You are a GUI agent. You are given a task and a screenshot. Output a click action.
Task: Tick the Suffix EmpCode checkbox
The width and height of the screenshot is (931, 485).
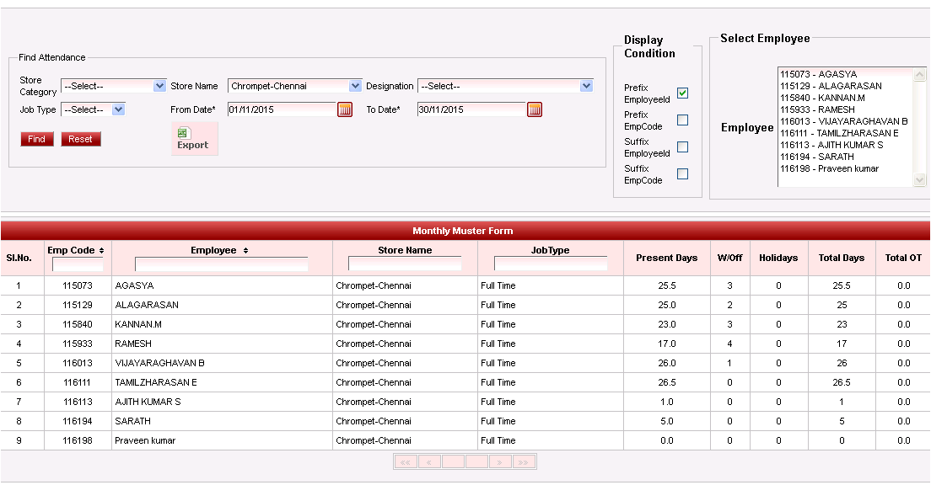[x=683, y=174]
